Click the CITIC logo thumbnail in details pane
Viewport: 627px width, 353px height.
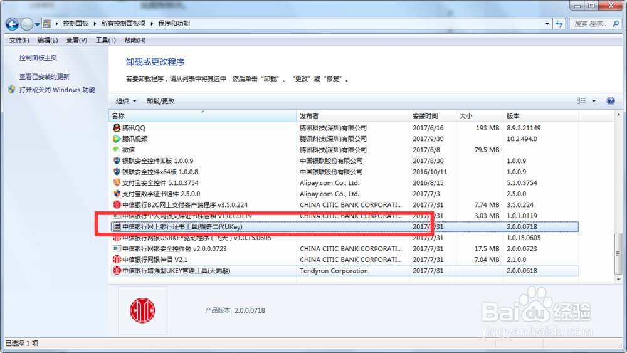tap(142, 310)
